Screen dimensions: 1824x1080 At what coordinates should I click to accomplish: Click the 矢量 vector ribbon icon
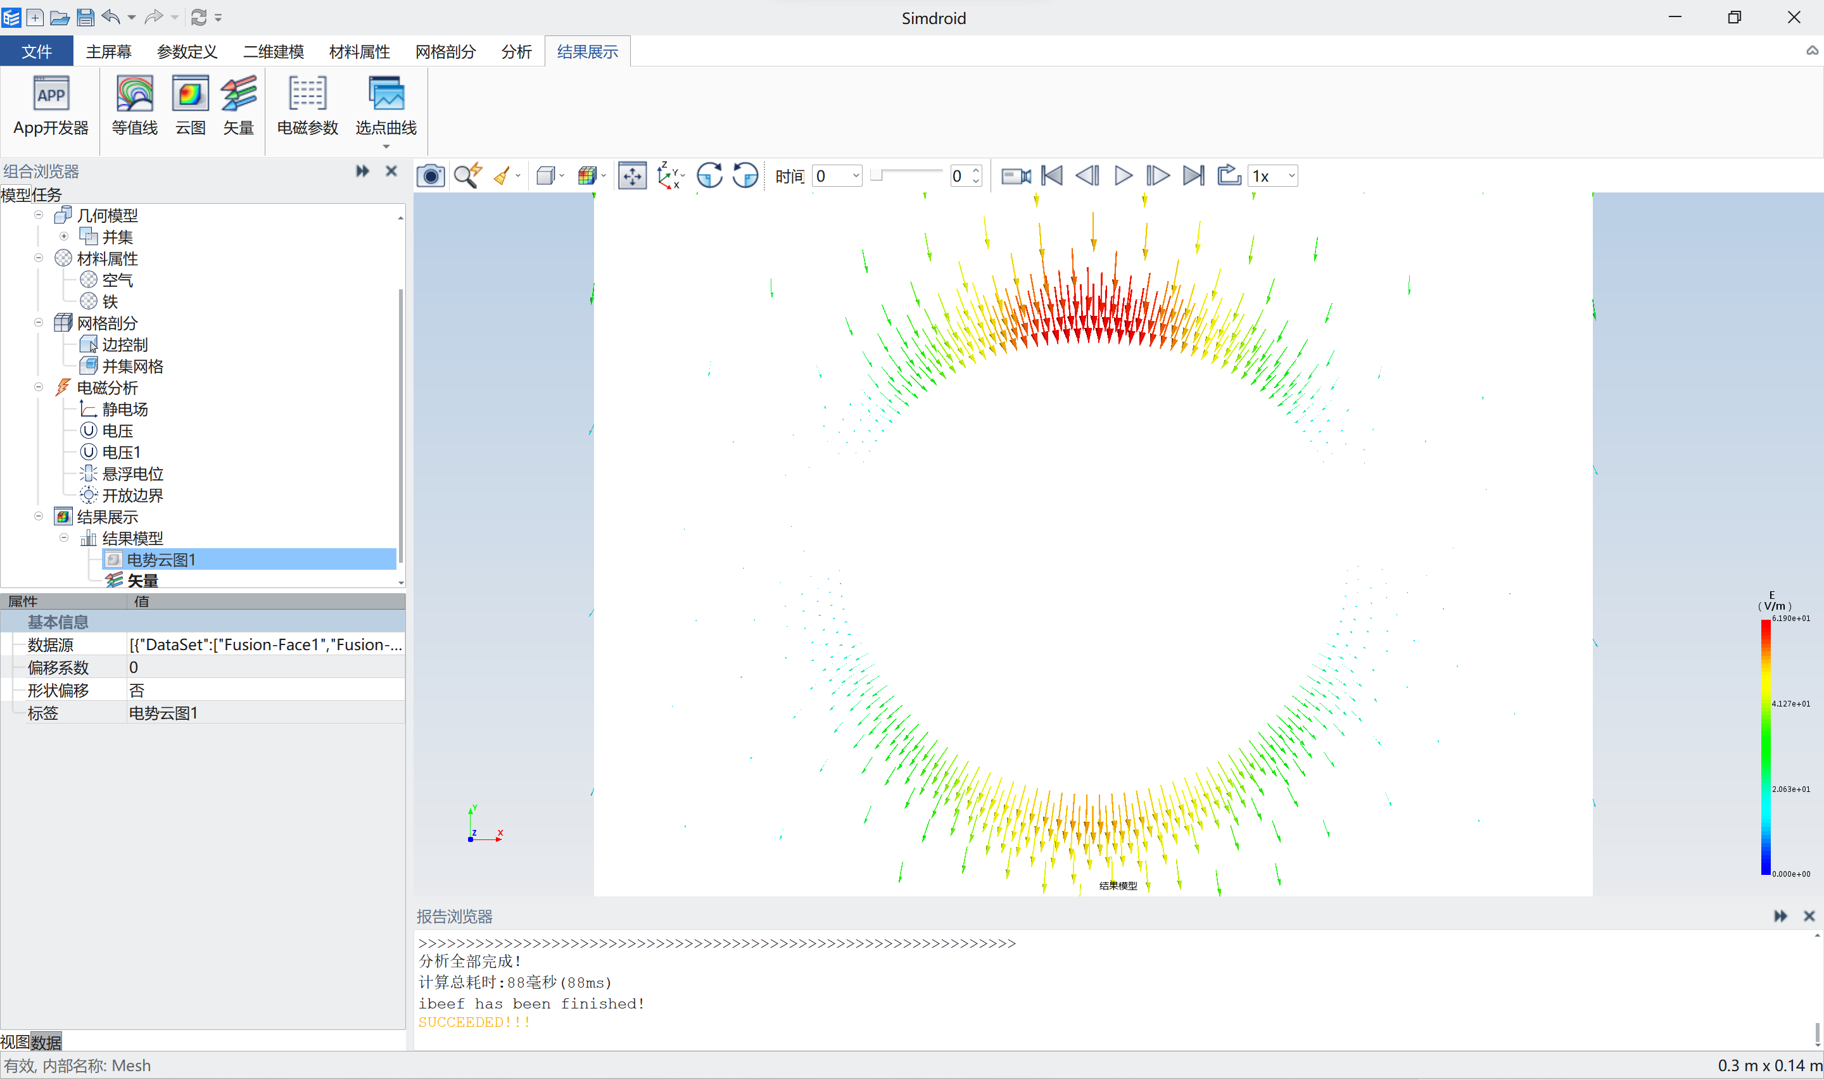[238, 106]
